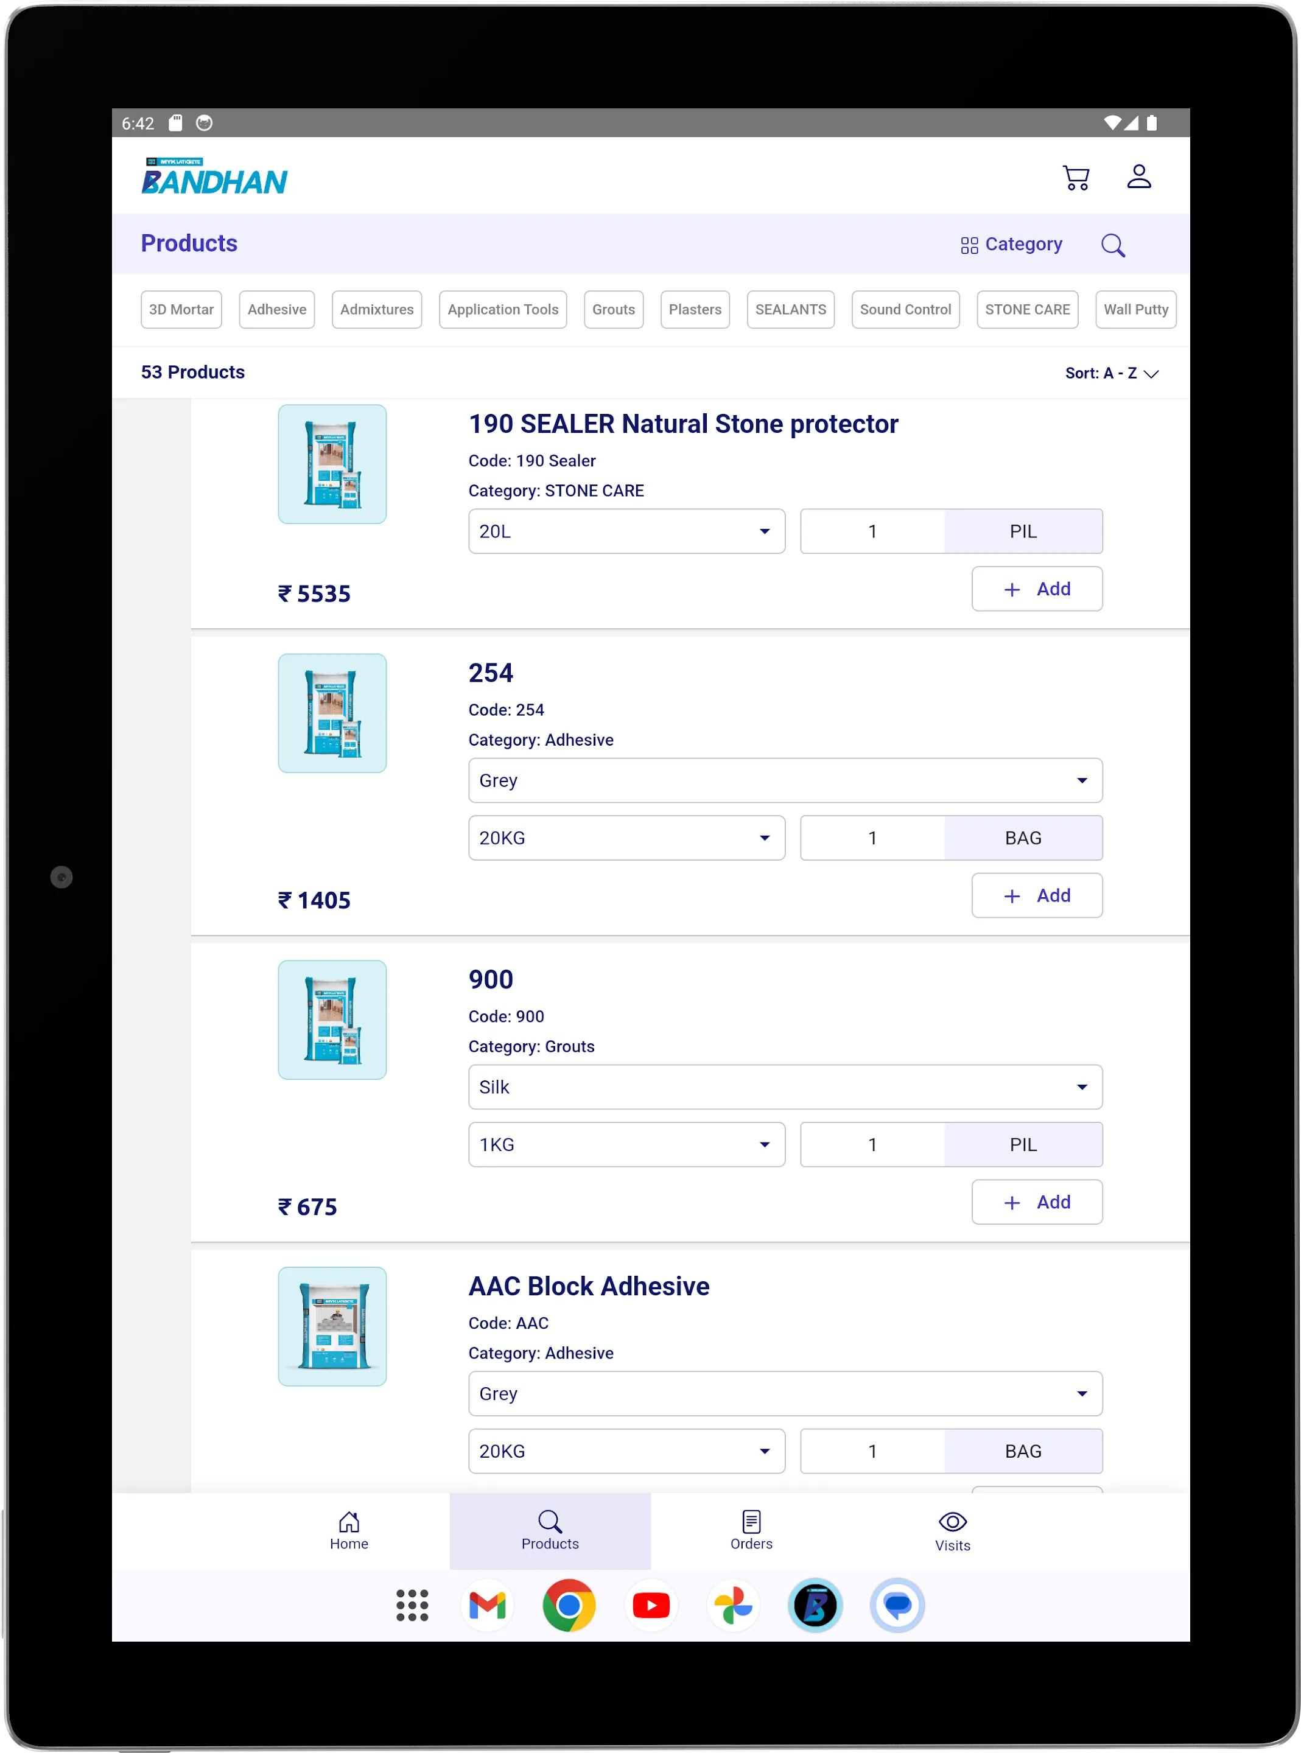Launch Chrome from the dock
The image size is (1301, 1753).
tap(569, 1604)
